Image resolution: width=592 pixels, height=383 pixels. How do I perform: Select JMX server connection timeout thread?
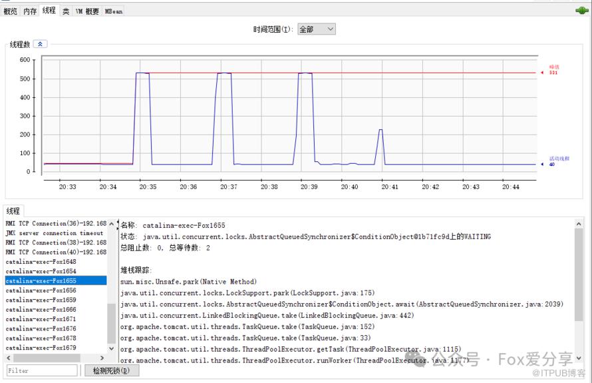pyautogui.click(x=55, y=233)
